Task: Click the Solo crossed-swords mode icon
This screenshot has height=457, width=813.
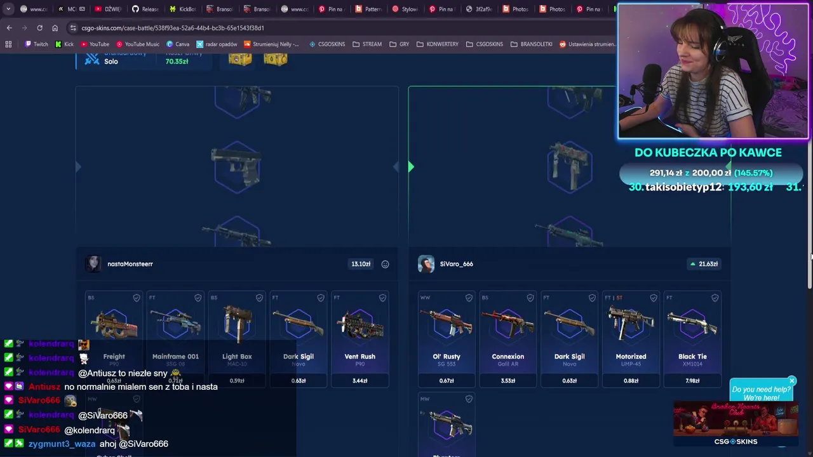Action: (93, 58)
